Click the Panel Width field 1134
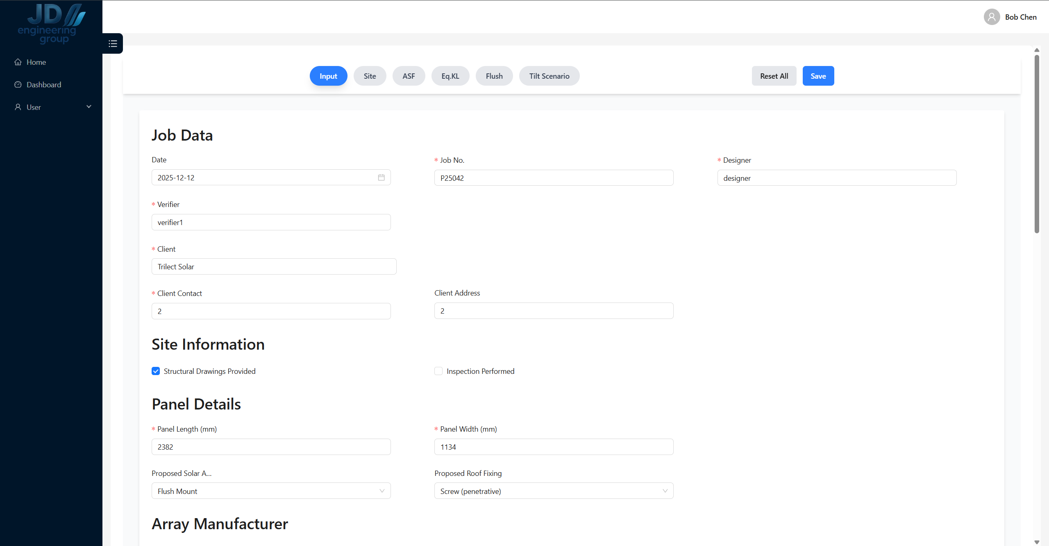The height and width of the screenshot is (546, 1049). coord(554,447)
